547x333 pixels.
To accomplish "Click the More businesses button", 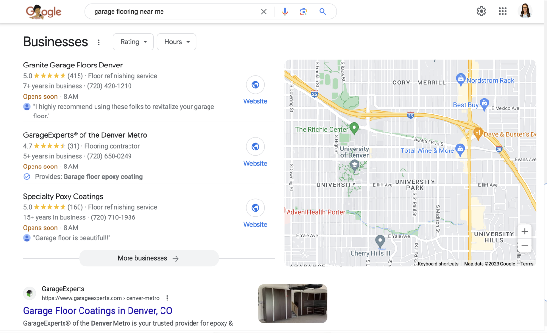I will point(149,258).
